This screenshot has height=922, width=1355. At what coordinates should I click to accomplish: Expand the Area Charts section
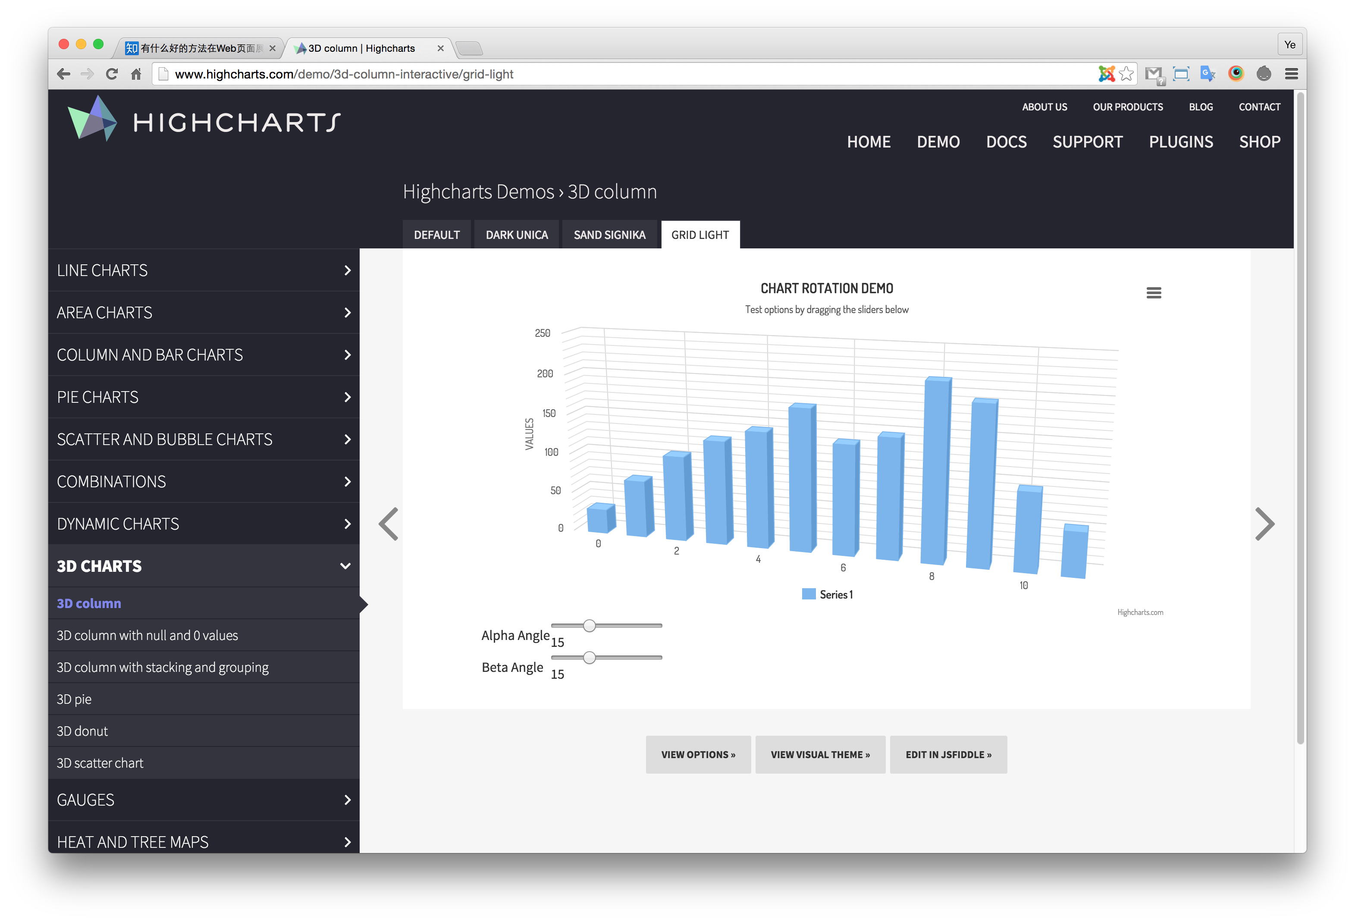(x=204, y=313)
